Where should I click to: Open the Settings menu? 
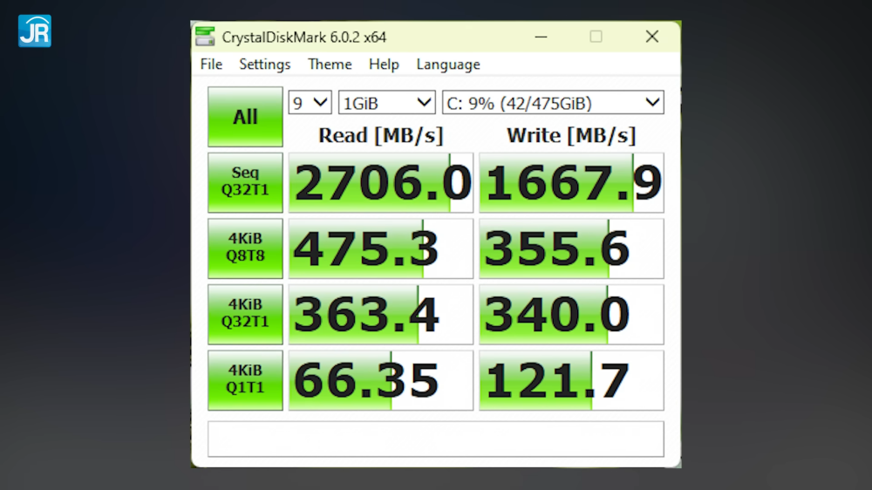coord(265,65)
